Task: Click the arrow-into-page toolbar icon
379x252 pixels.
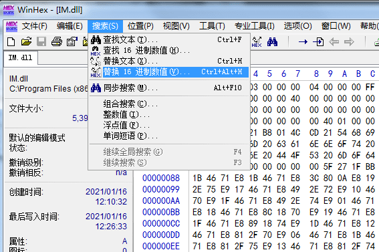Action: (318, 42)
